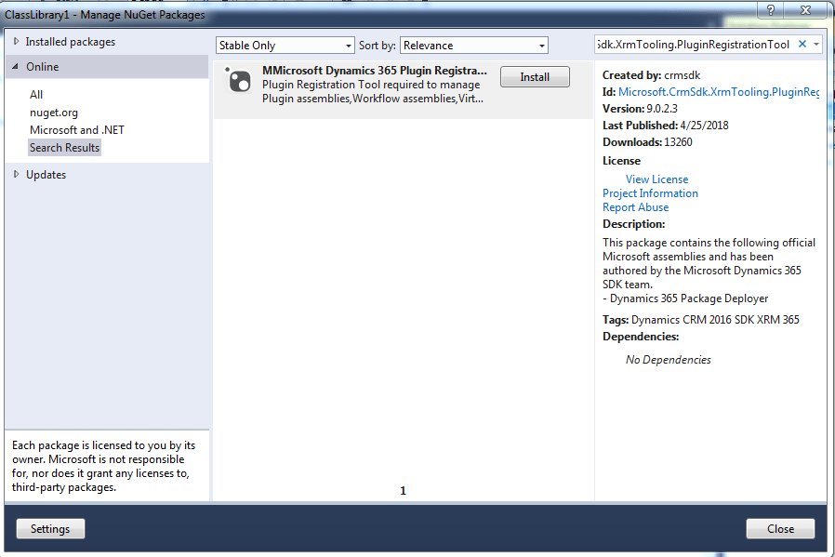Image resolution: width=835 pixels, height=557 pixels.
Task: Install the Dynamics 365 Plugin Registration package
Action: (x=535, y=77)
